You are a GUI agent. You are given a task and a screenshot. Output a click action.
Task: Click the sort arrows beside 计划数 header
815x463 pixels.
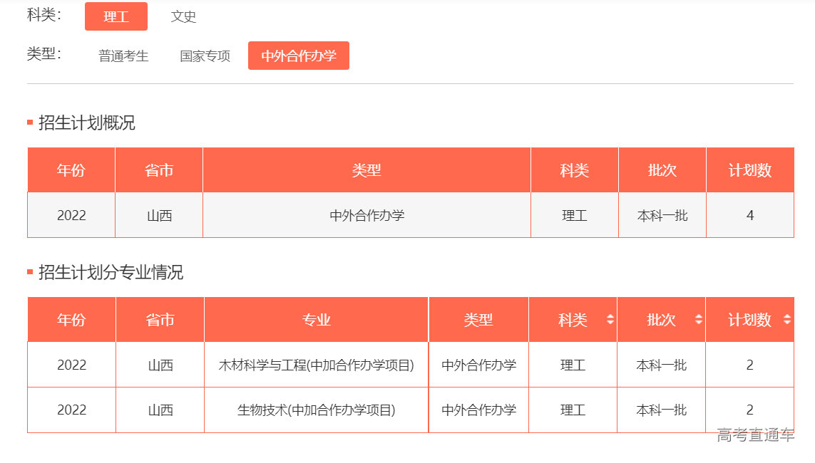point(786,320)
